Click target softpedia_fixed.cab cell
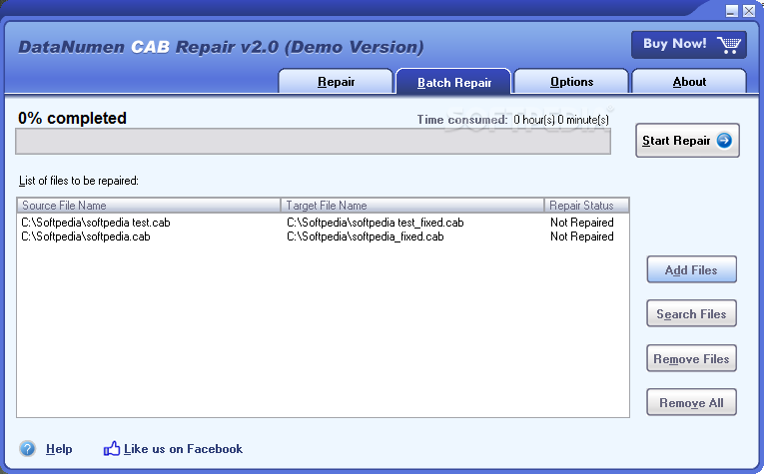The image size is (764, 474). pos(365,237)
